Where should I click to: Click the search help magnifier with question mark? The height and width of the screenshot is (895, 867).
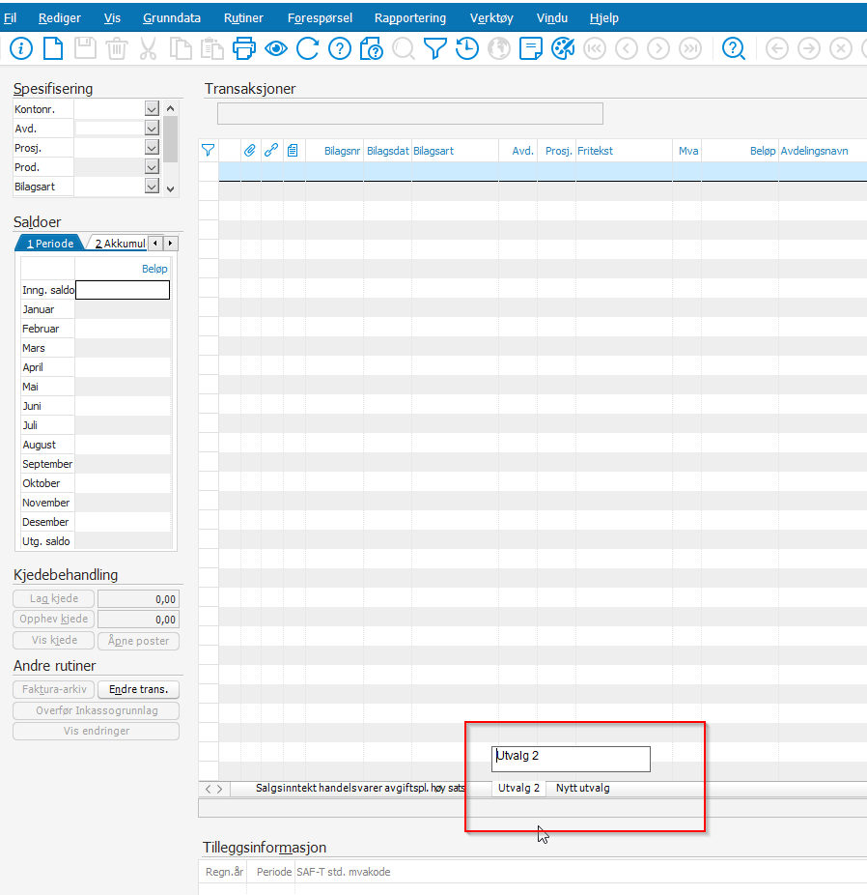tap(733, 48)
